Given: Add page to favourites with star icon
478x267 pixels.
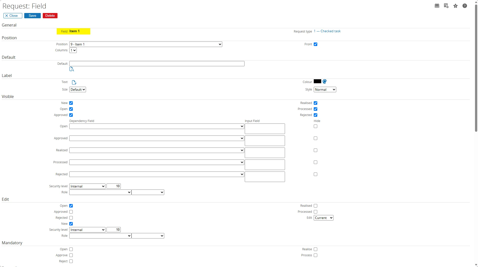Looking at the screenshot, I should coord(455,6).
